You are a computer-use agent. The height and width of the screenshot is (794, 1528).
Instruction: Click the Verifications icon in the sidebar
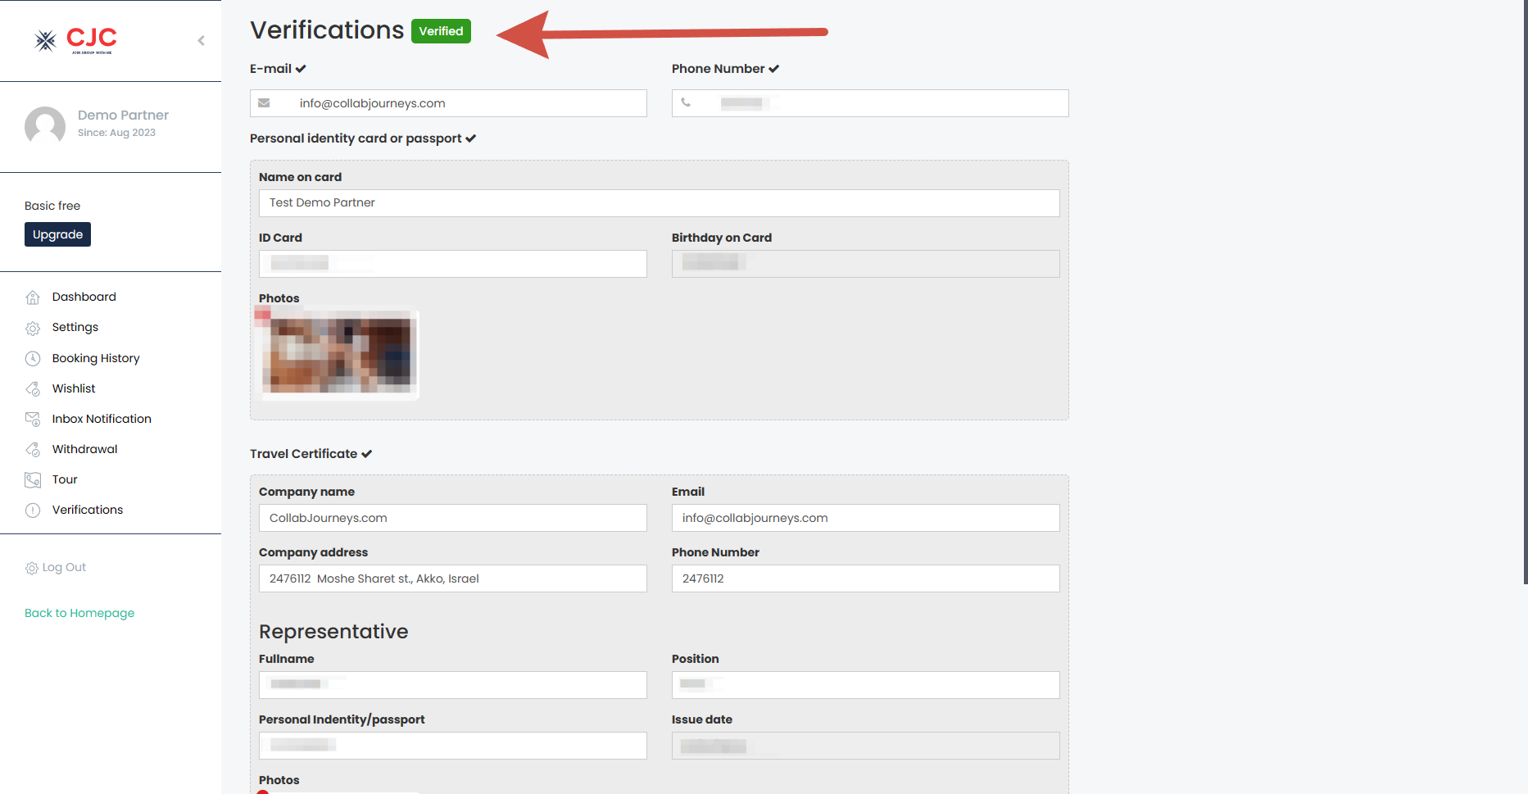tap(33, 510)
